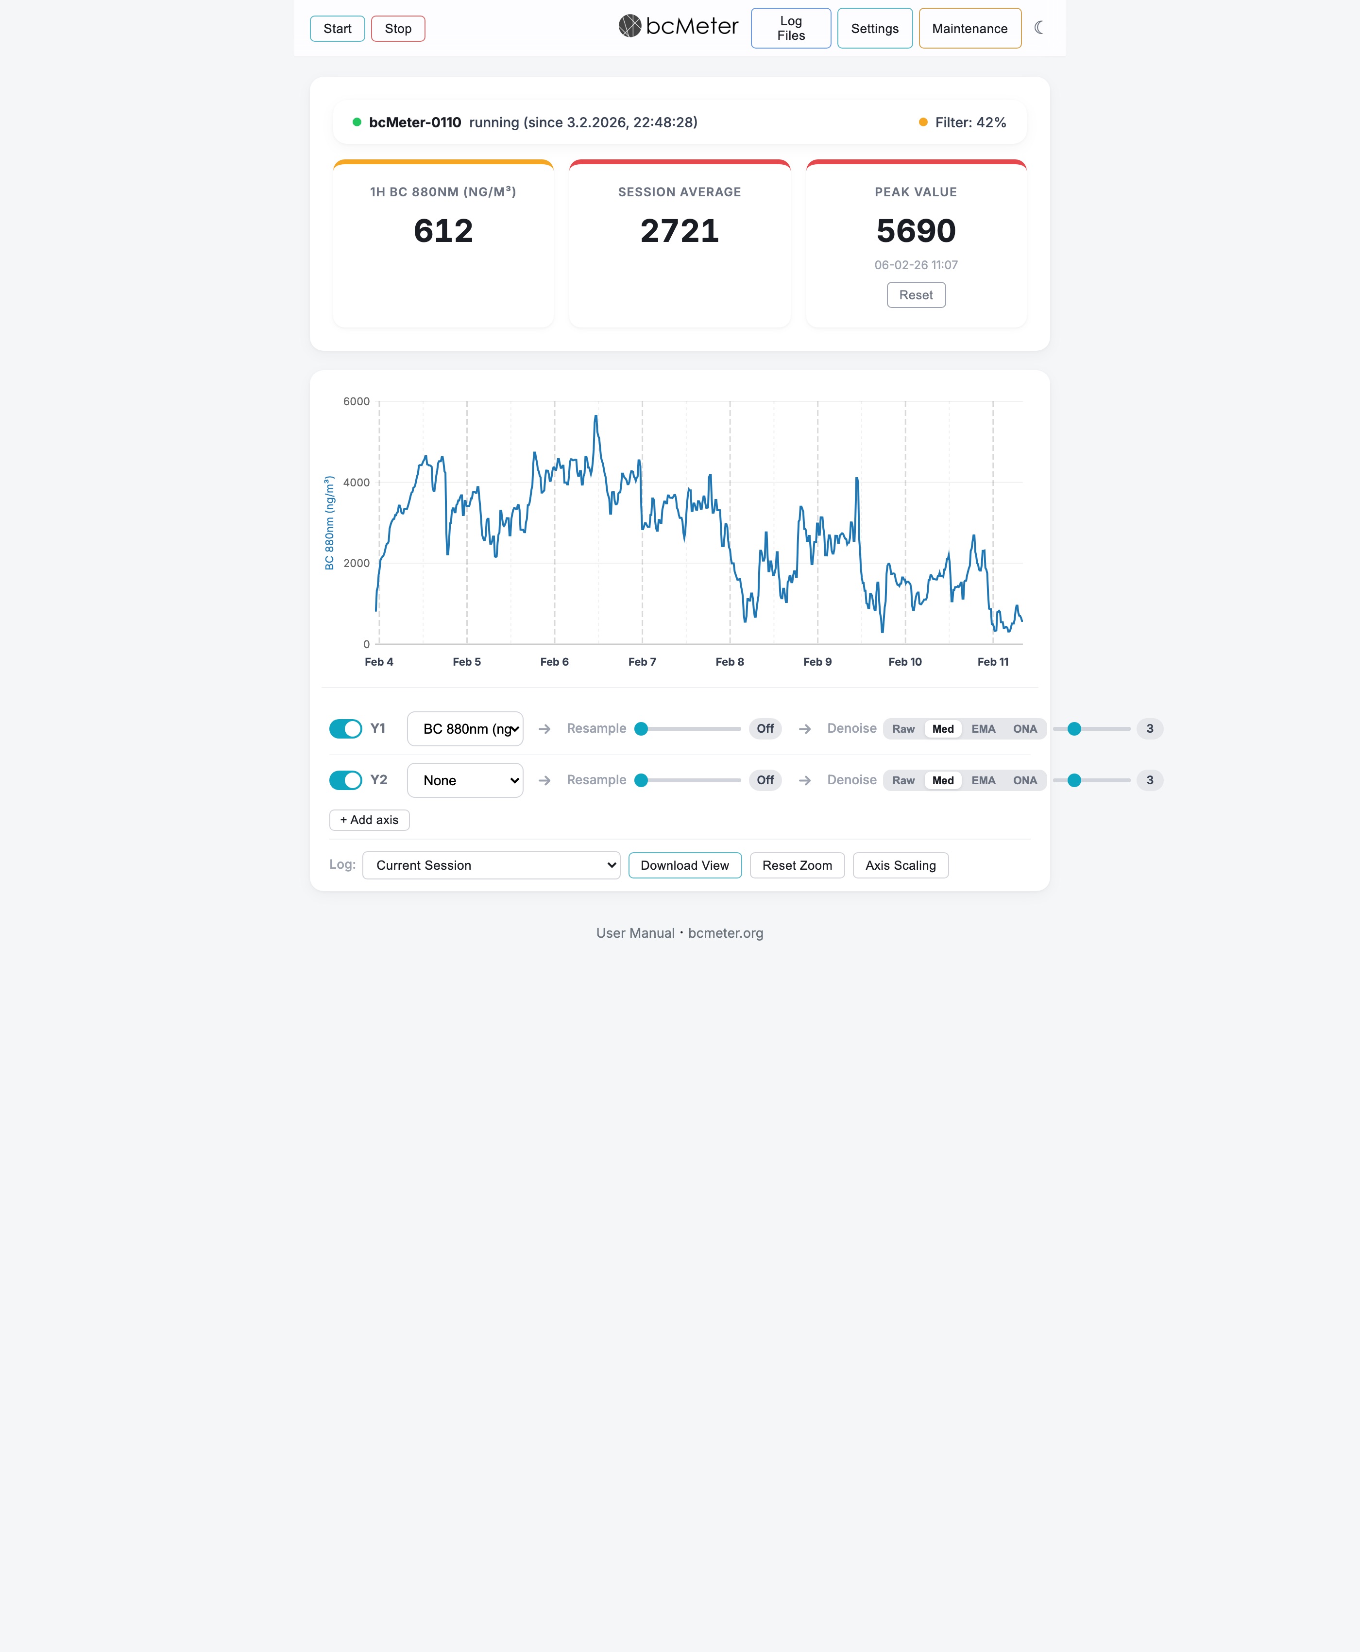Open the Settings menu
This screenshot has width=1360, height=1652.
tap(875, 28)
